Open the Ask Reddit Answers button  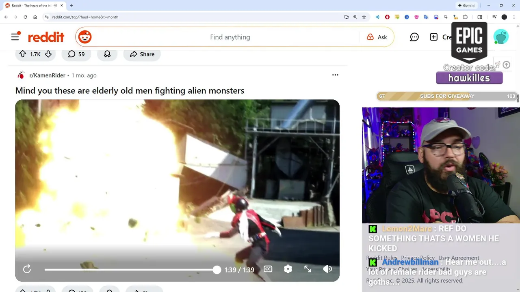(377, 37)
